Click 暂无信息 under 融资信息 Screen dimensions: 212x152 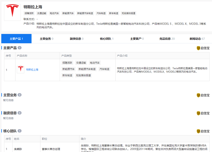click(8, 118)
